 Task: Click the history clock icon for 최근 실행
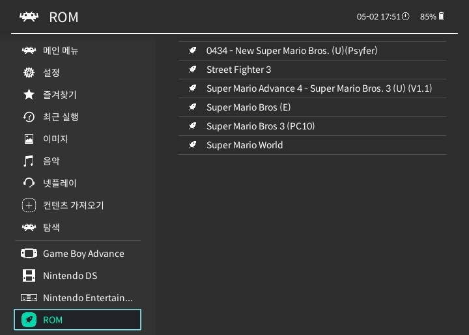pos(29,116)
